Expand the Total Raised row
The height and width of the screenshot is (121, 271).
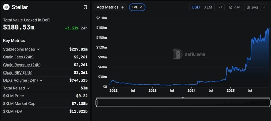[x=28, y=88]
